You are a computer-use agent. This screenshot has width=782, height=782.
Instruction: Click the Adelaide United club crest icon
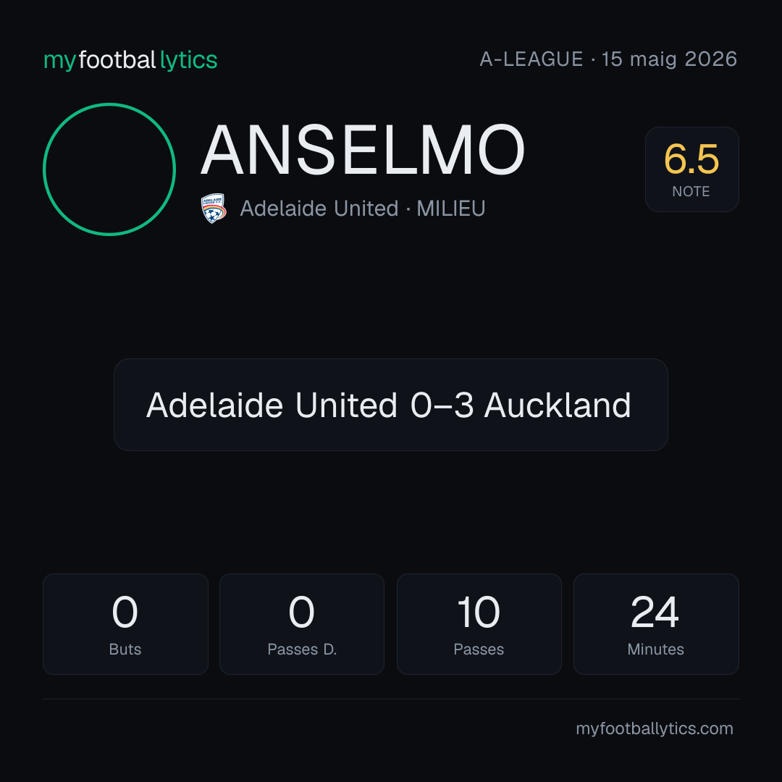214,208
